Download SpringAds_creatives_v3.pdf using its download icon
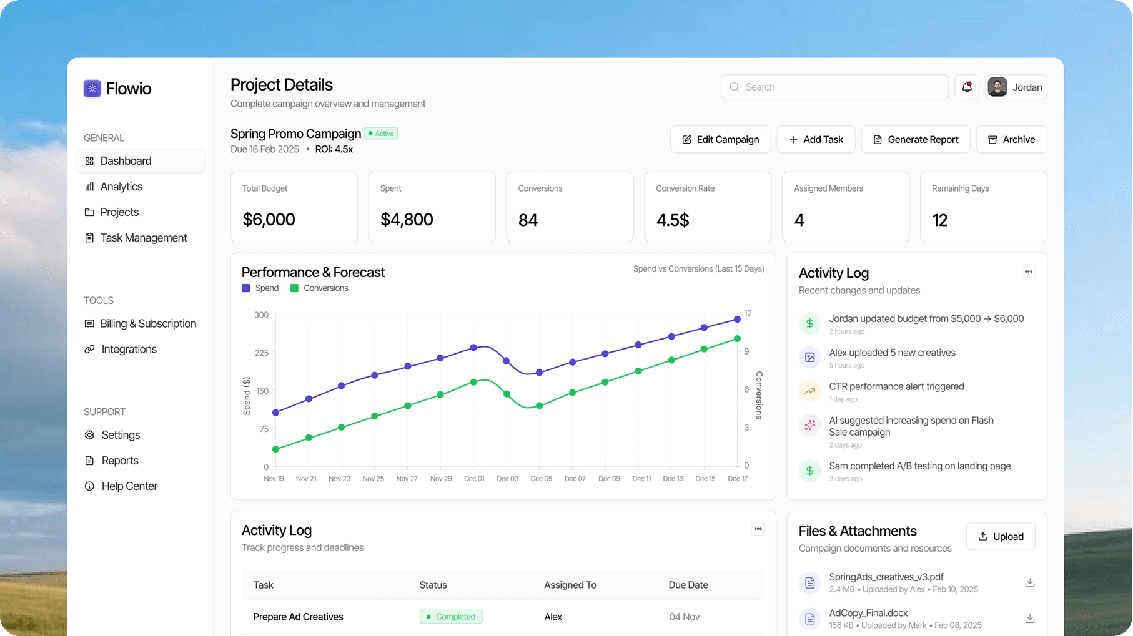 tap(1029, 582)
